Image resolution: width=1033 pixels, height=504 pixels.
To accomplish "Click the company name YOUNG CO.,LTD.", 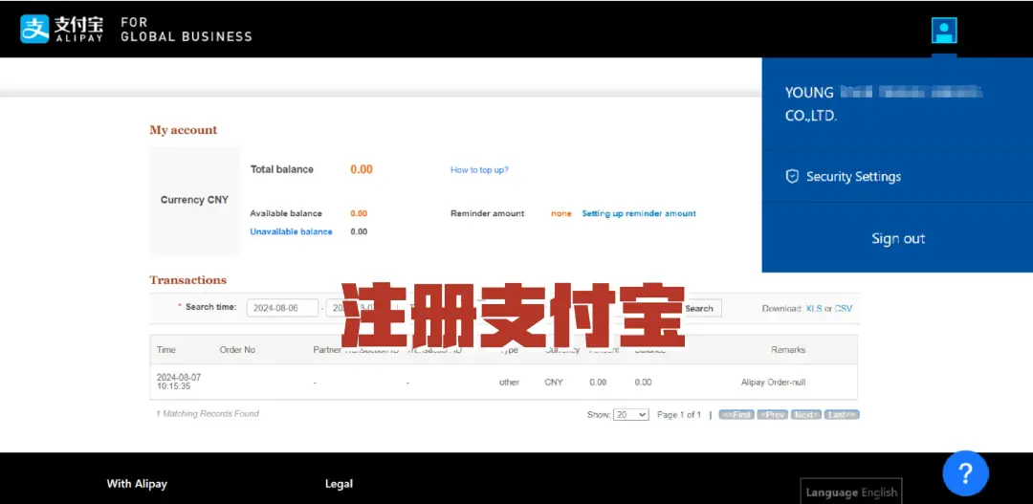I will coord(884,104).
